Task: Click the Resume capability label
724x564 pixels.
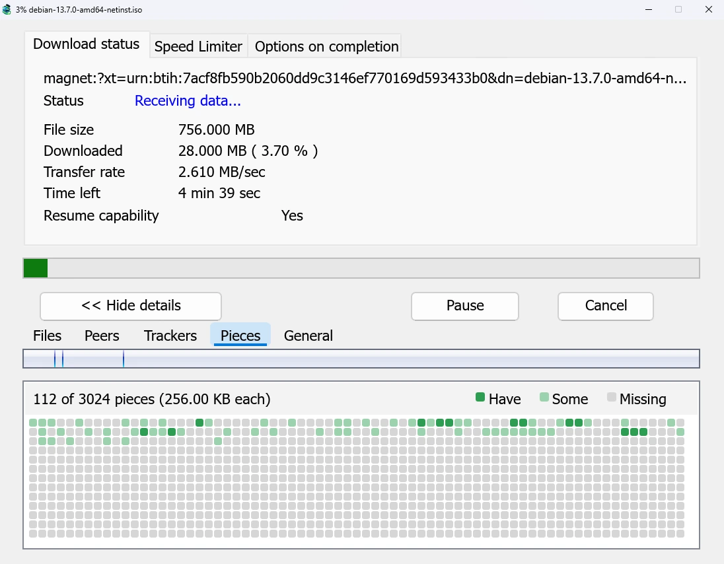Action: pos(101,215)
